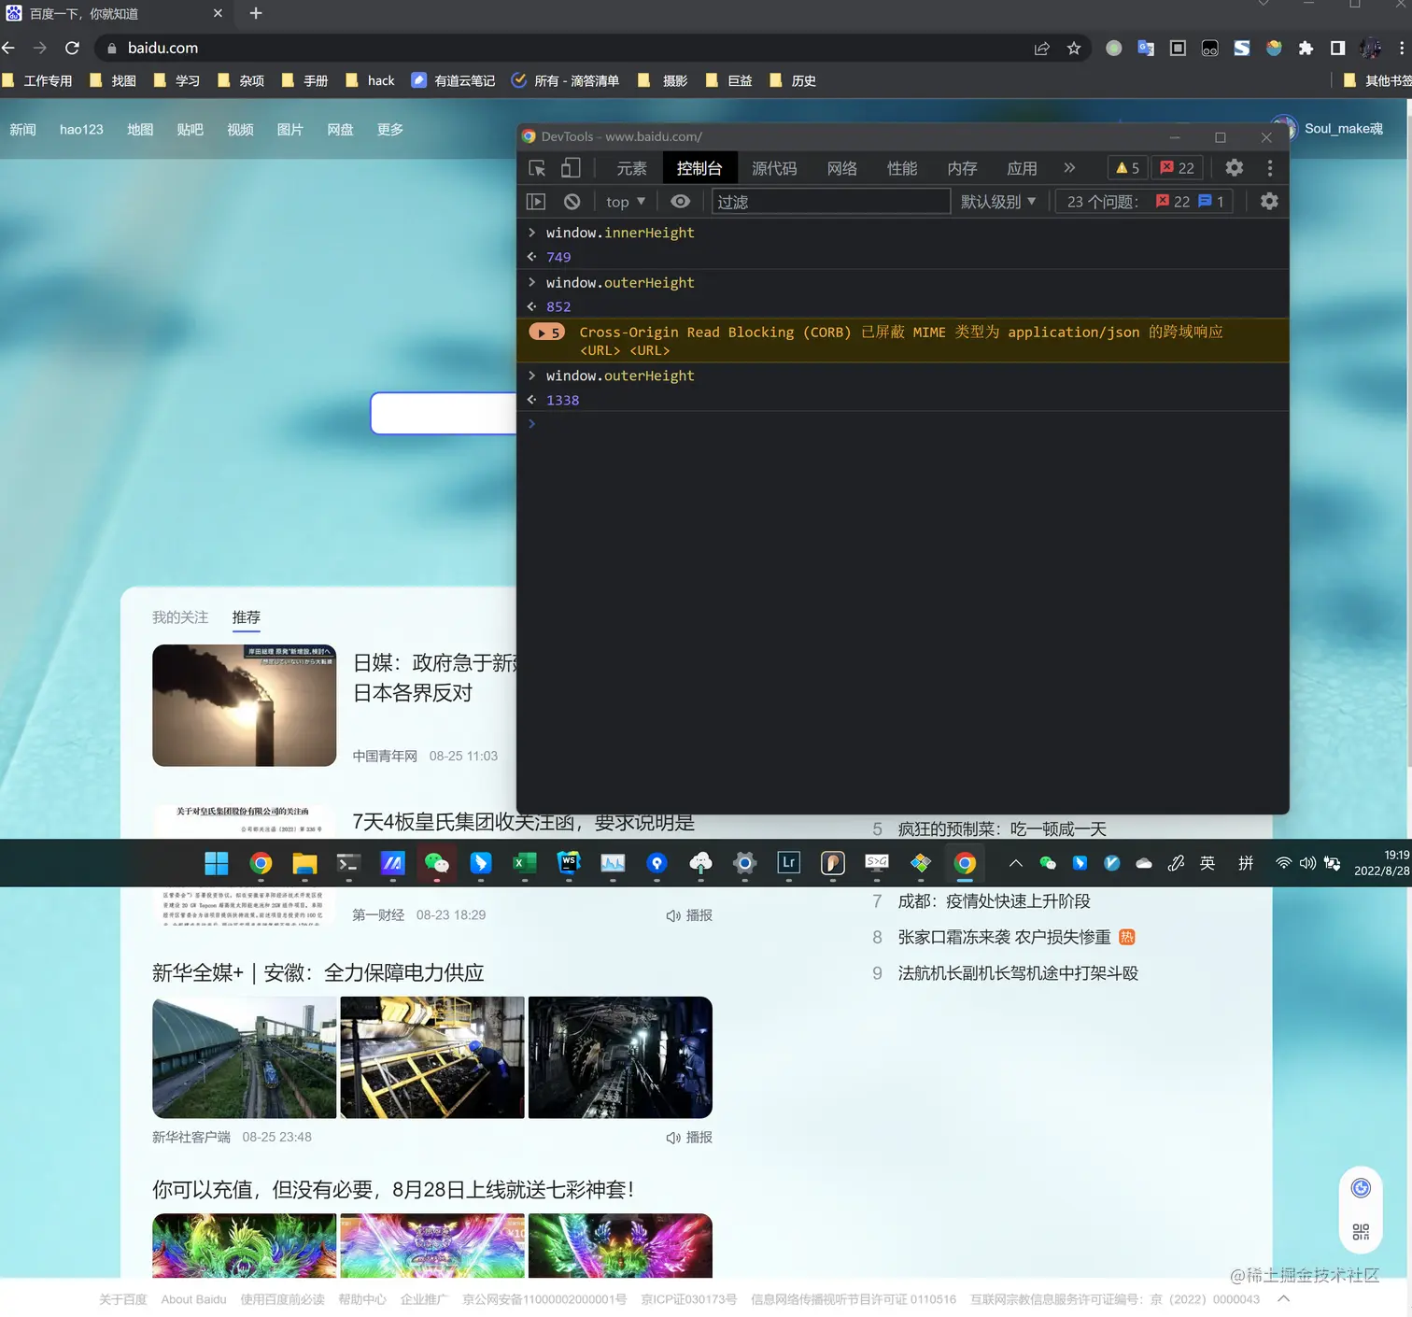Open the 元素 tab in DevTools

pyautogui.click(x=631, y=168)
